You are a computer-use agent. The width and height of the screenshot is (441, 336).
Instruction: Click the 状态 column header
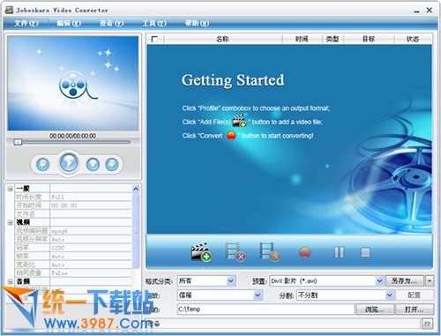pos(413,39)
